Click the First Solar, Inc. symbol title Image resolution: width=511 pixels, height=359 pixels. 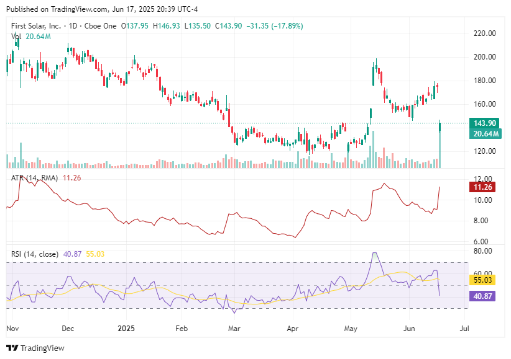tap(36, 26)
